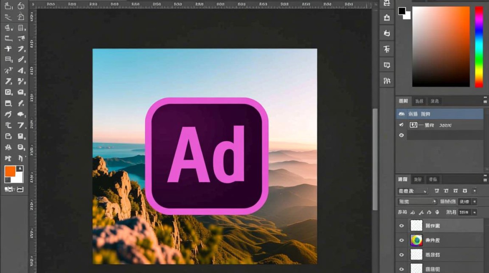
Task: Open the bottom icon in the collapsed panel dock
Action: click(387, 80)
